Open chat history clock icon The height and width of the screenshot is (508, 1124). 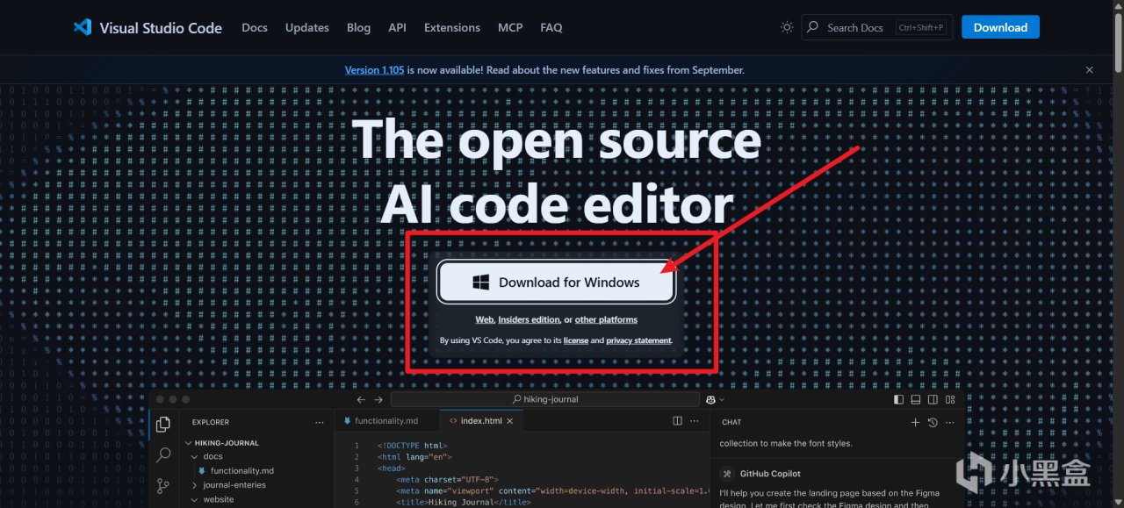coord(933,422)
